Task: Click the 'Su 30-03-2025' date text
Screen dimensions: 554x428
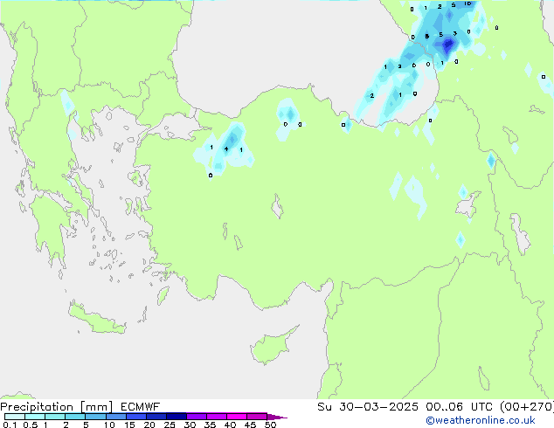Action: click(x=368, y=407)
